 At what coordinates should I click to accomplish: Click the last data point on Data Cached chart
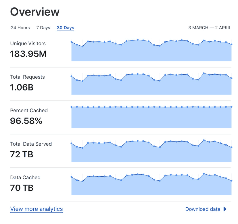click(x=231, y=181)
